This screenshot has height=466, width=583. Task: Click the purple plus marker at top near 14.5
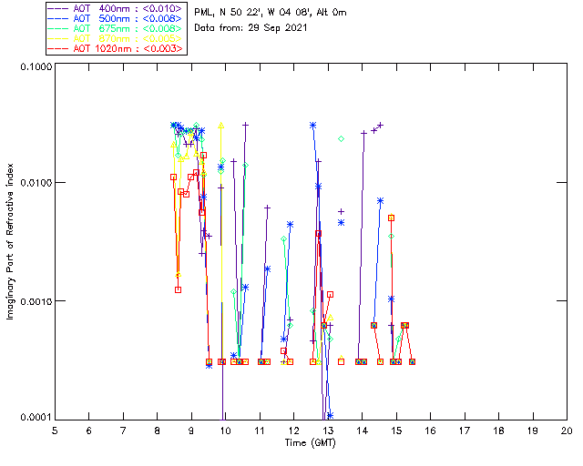click(x=380, y=126)
